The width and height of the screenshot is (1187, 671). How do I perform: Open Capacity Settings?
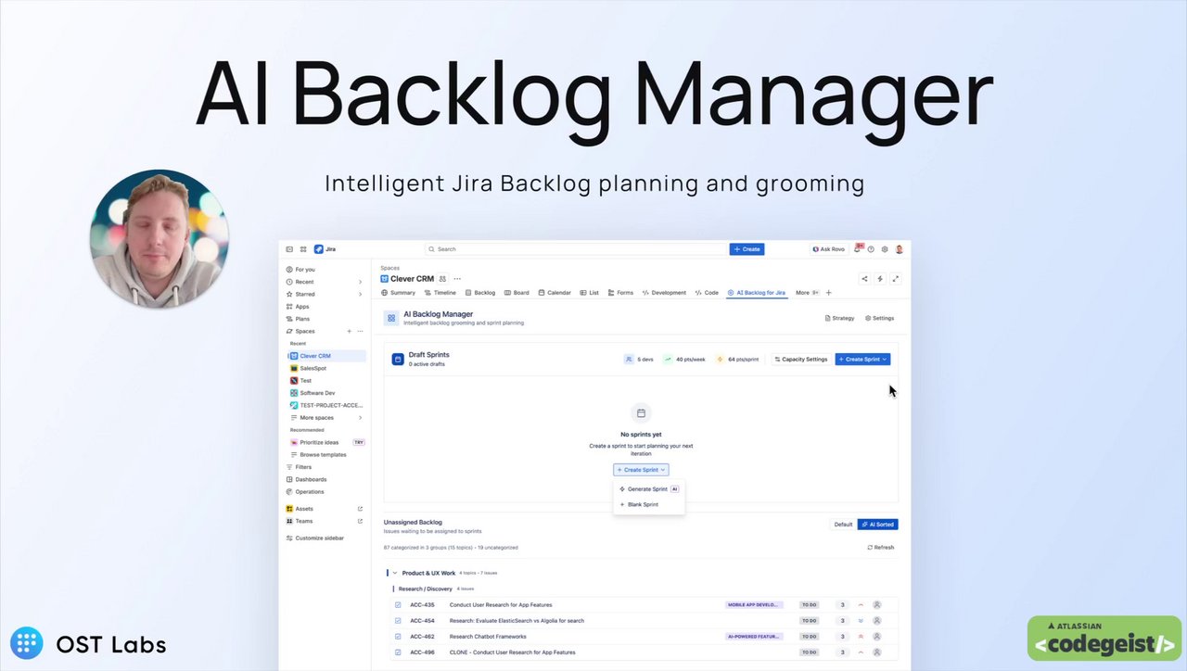[801, 359]
